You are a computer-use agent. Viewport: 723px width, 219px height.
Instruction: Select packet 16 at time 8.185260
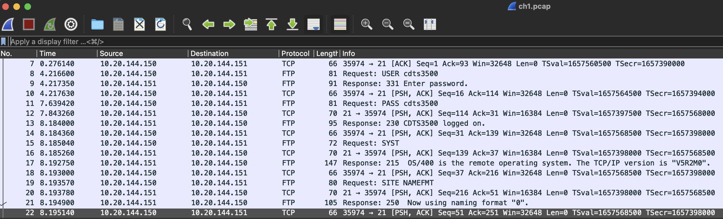[x=361, y=153]
